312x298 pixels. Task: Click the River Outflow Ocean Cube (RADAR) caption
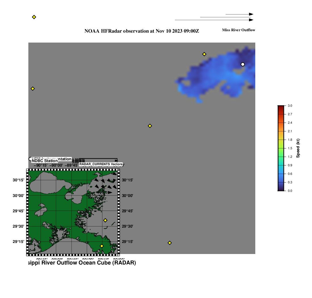pyautogui.click(x=81, y=263)
